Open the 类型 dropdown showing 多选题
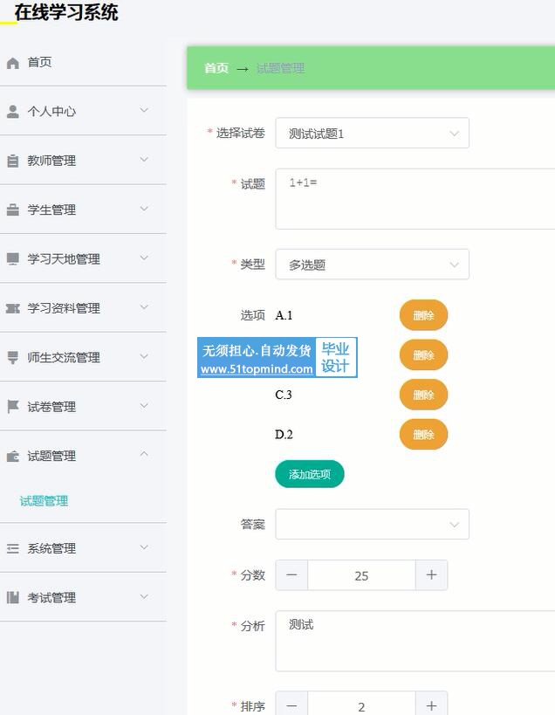 (x=372, y=265)
